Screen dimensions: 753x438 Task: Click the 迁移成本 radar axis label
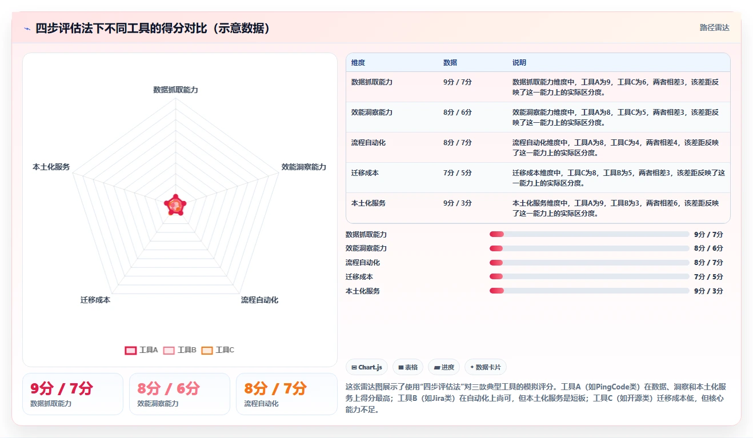pyautogui.click(x=95, y=300)
